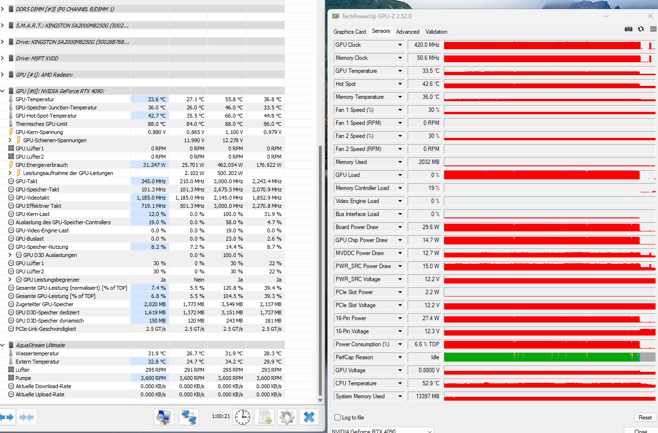Open the CPU Temperature sensor dropdown

pos(400,383)
